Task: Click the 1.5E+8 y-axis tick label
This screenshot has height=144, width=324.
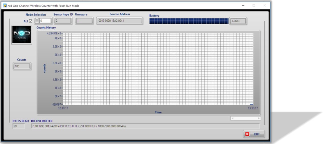Action: (57, 80)
